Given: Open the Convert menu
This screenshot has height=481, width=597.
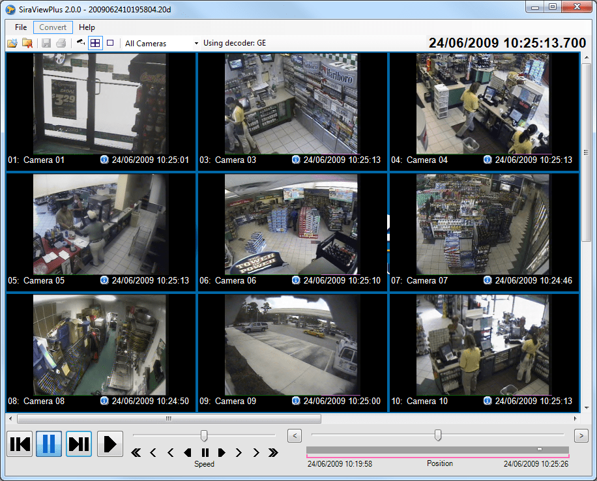Looking at the screenshot, I should (53, 27).
